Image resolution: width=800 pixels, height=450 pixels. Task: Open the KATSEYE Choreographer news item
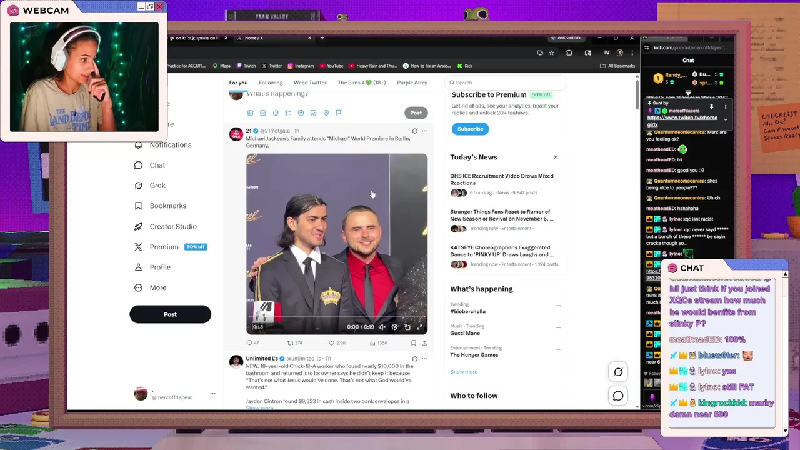tap(504, 257)
